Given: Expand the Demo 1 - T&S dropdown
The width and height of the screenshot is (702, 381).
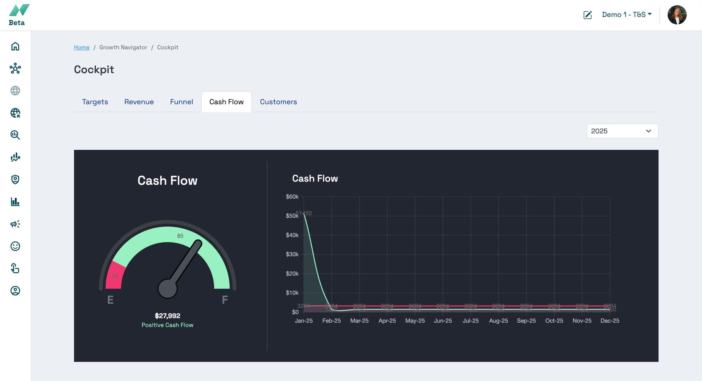Looking at the screenshot, I should [627, 15].
